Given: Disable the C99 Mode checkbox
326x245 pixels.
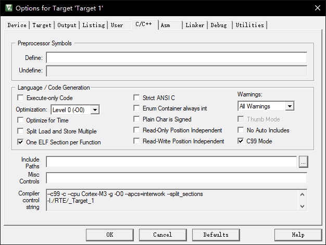Looking at the screenshot, I should [x=241, y=141].
